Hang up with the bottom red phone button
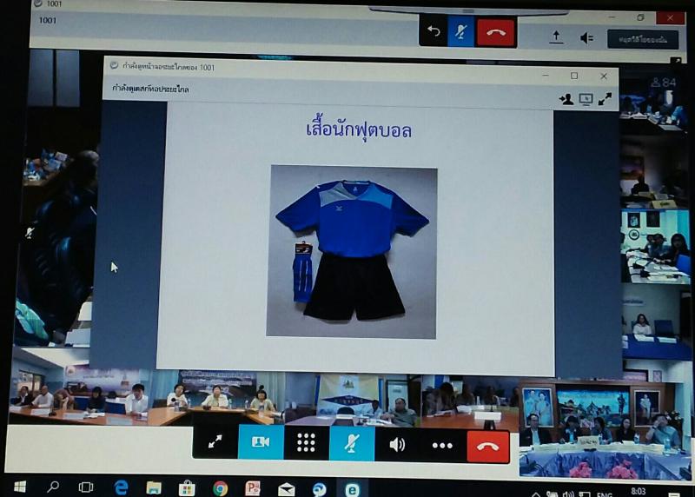The image size is (695, 497). [488, 447]
